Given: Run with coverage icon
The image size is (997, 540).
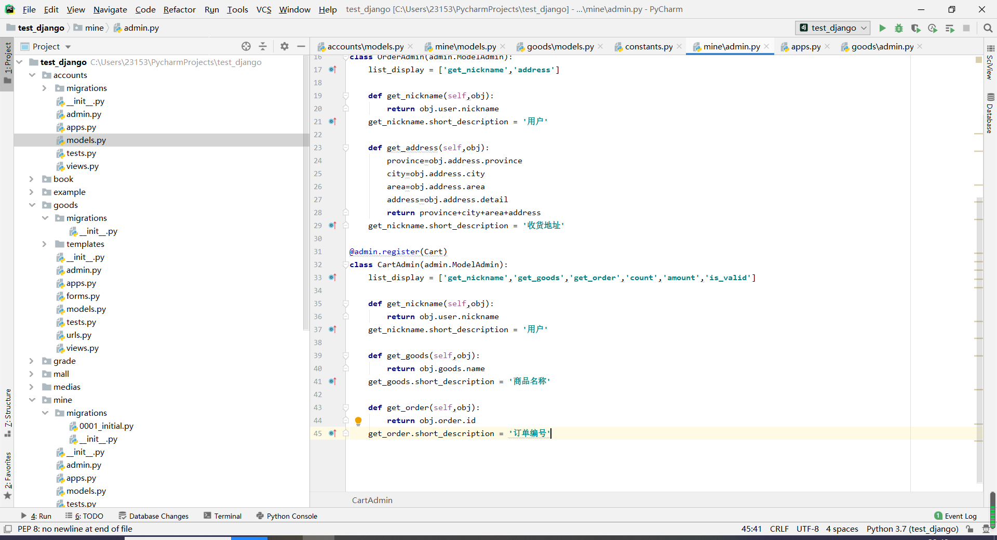Looking at the screenshot, I should 916,28.
